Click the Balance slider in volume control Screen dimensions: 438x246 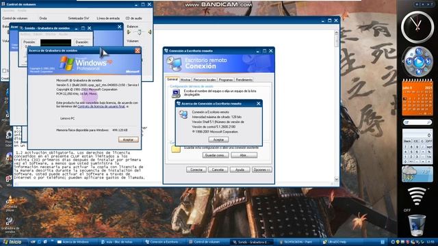pos(139,32)
